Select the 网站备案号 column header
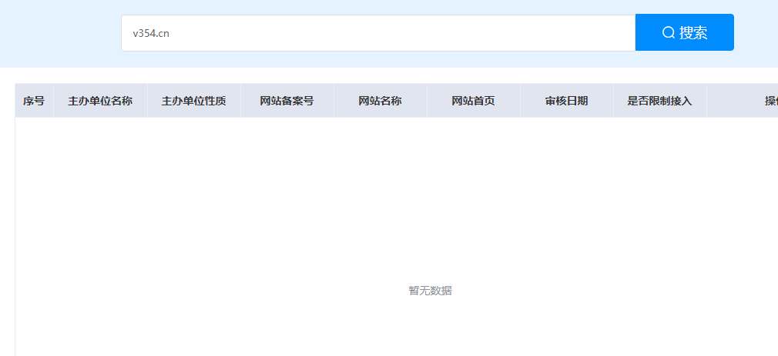 pos(287,101)
